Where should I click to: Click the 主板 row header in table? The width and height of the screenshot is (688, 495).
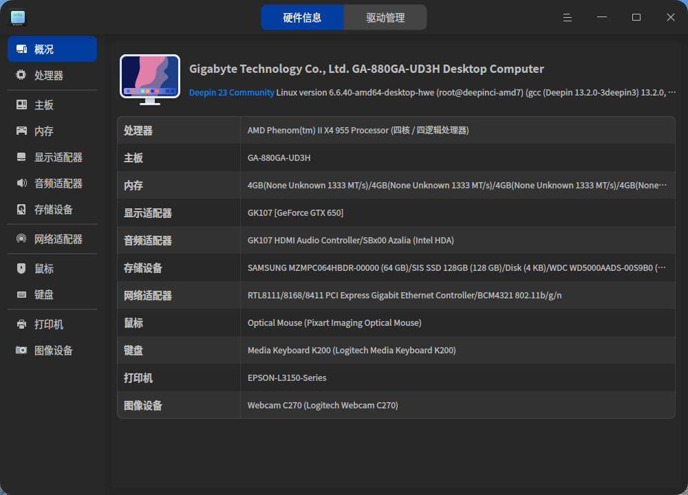point(133,158)
